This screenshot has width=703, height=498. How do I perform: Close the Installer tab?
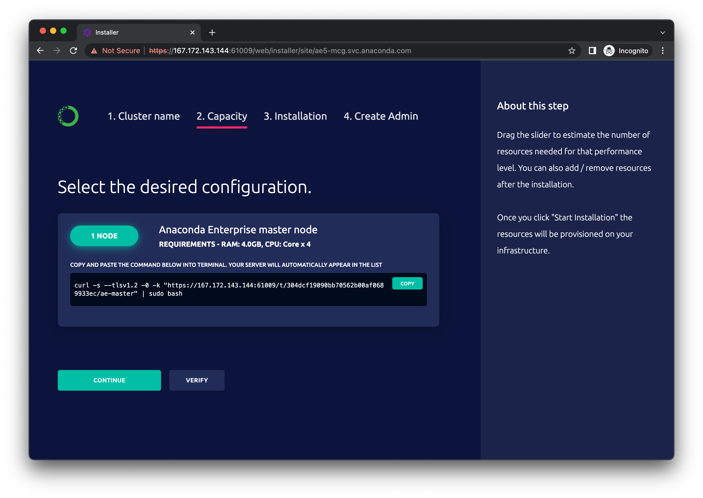click(x=192, y=33)
